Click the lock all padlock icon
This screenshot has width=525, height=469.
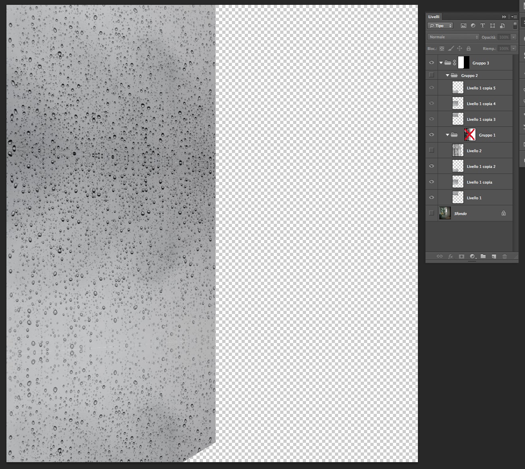click(x=468, y=48)
